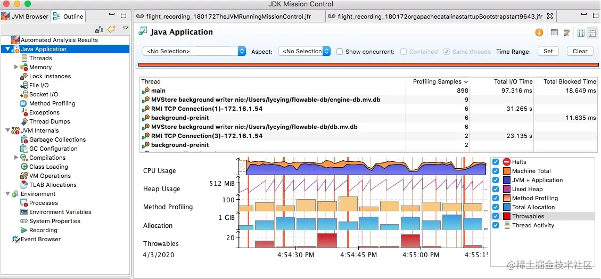Click the orange info icon in page header
Screen dimensions: 601x279
point(539,32)
